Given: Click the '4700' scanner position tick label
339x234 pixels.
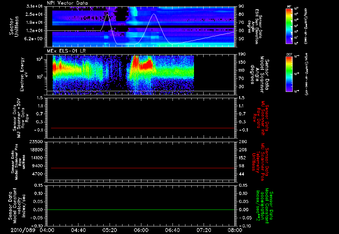Looking at the screenshot, I should tap(37, 174).
